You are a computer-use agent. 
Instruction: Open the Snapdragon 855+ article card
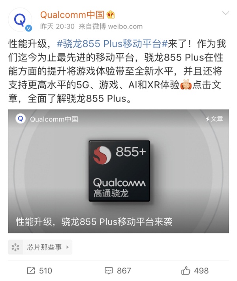(118, 171)
